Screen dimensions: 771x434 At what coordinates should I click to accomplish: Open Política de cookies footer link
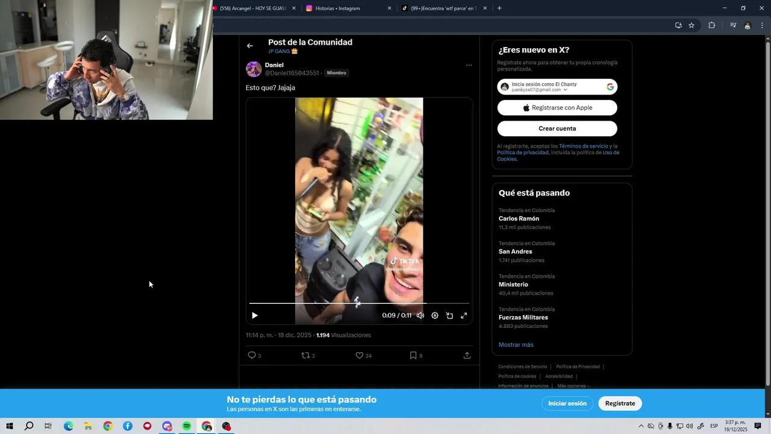517,376
